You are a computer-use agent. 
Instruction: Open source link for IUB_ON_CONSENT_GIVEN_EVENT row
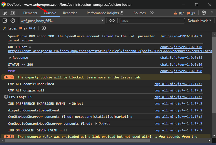(178, 130)
